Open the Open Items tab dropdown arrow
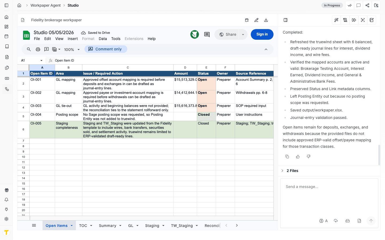 [x=72, y=226]
